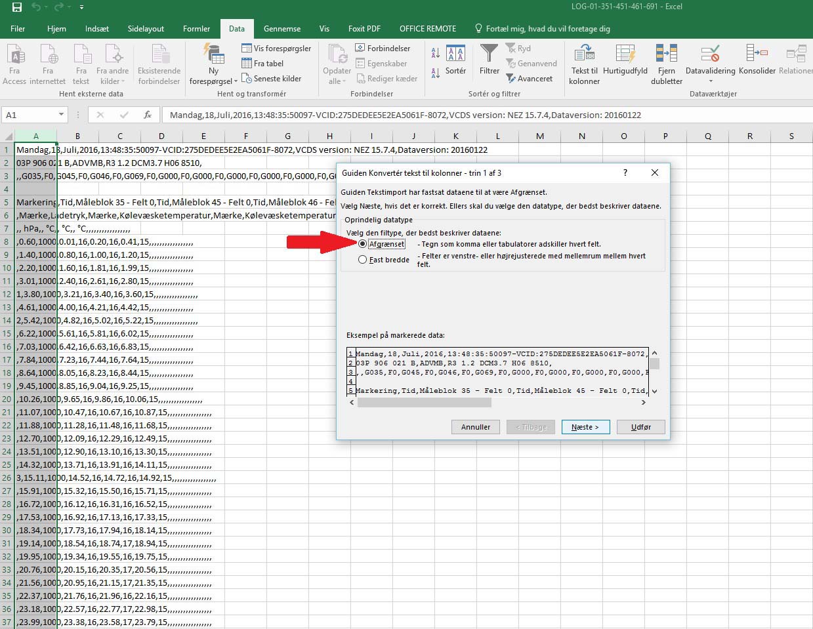
Task: Click the preview horizontal scrollbar
Action: [x=425, y=403]
